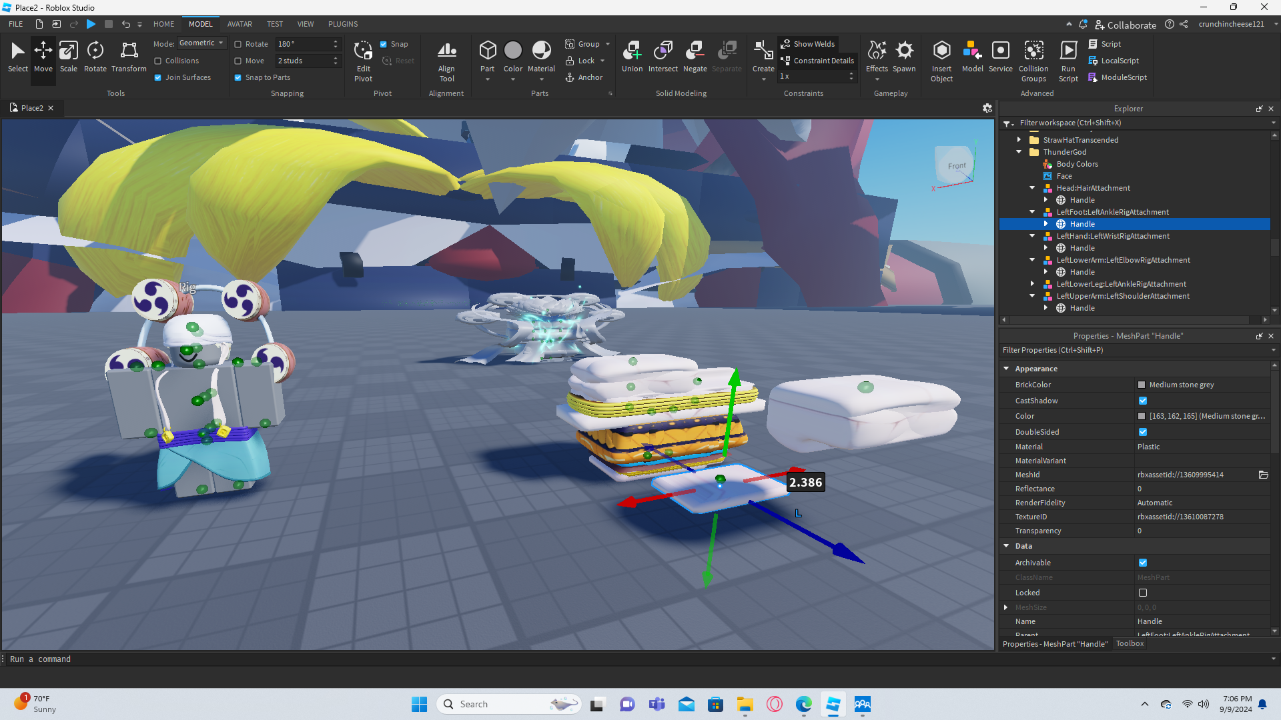Toggle the Collisions checkbox

coord(158,61)
